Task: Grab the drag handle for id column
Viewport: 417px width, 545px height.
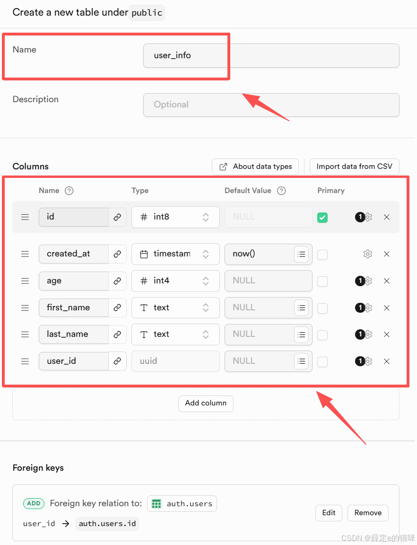Action: [25, 217]
